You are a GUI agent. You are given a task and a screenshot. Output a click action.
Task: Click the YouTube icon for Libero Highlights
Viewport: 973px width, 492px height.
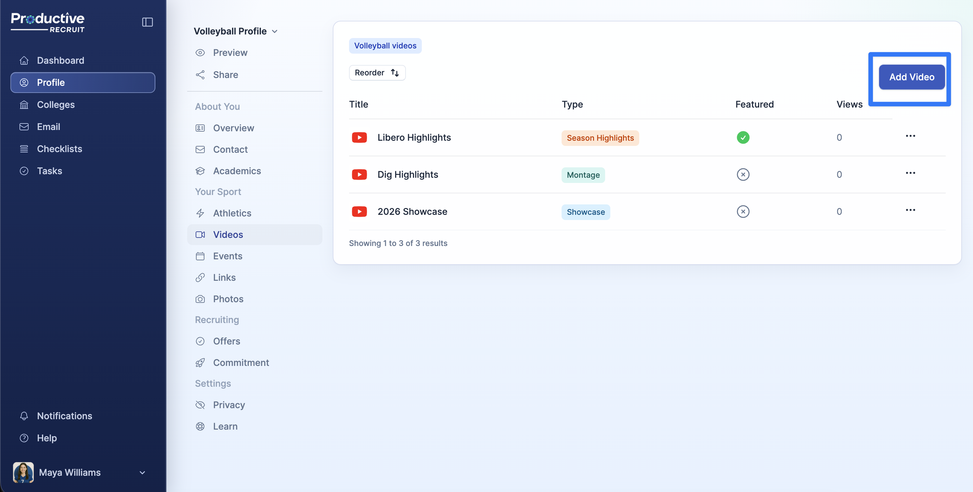[359, 137]
